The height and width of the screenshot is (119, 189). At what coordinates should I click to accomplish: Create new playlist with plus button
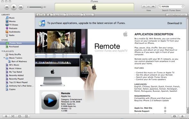click(x=6, y=116)
